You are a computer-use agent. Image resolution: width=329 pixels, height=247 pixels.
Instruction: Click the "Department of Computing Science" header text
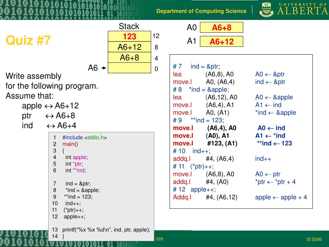(x=201, y=11)
